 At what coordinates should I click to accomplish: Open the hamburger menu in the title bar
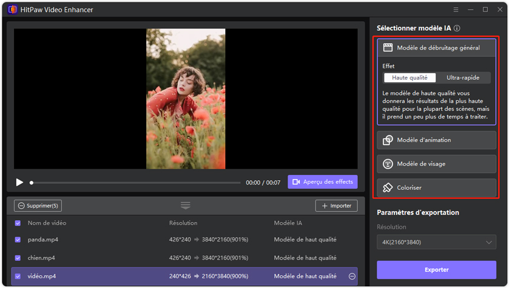(x=456, y=10)
